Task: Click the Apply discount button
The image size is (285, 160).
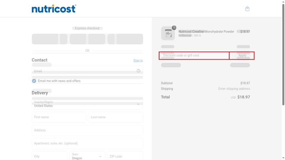Action: pos(242,55)
